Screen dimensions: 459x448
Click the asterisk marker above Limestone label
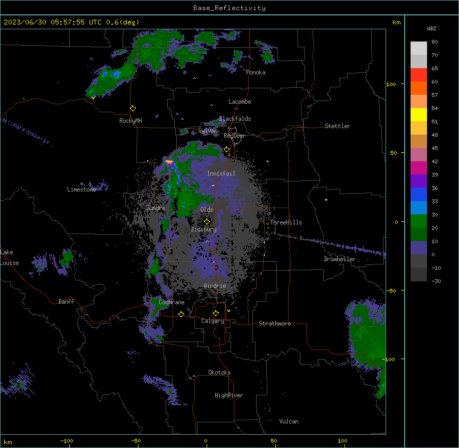pos(81,184)
